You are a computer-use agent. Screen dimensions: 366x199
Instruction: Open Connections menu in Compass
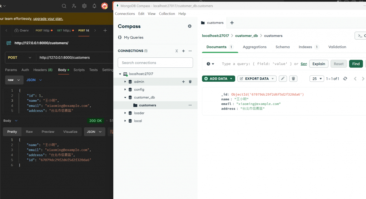pyautogui.click(x=125, y=14)
